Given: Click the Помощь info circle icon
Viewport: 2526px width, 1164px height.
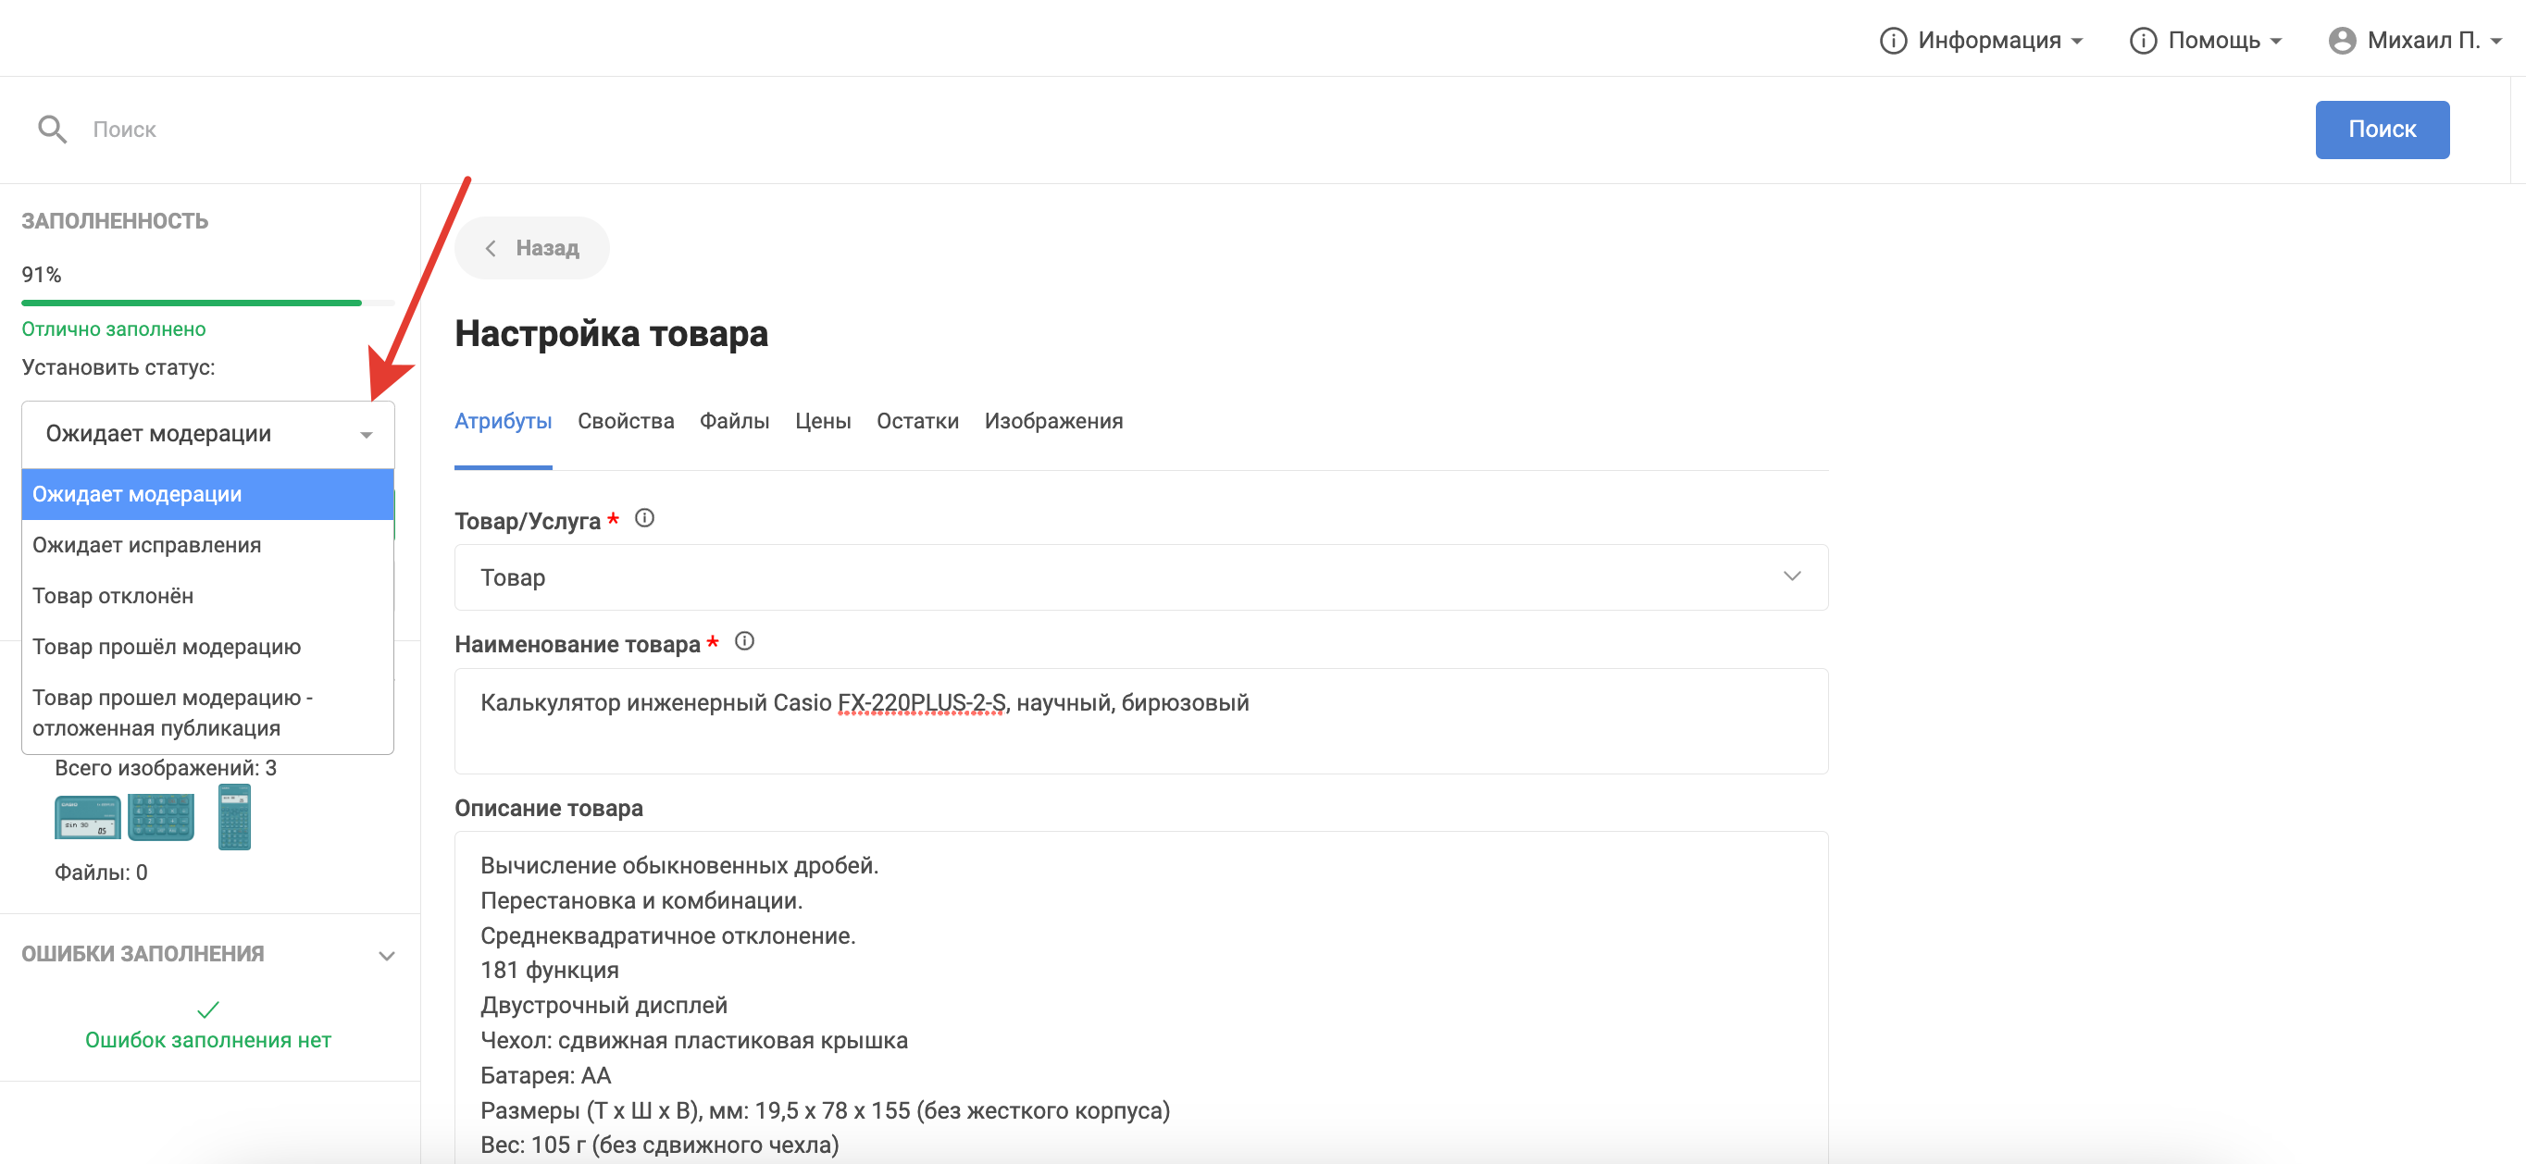Looking at the screenshot, I should [2143, 40].
